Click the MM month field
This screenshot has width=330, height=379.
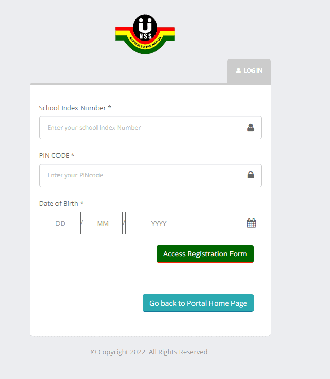(103, 223)
